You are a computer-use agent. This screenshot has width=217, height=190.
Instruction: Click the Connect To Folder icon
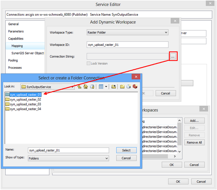pyautogui.click(x=114, y=87)
